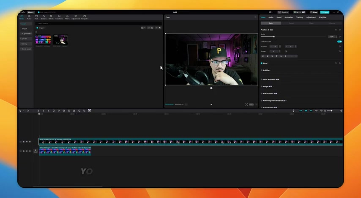The image size is (361, 198).
Task: Reset the Blend settings
Action: [x=336, y=63]
